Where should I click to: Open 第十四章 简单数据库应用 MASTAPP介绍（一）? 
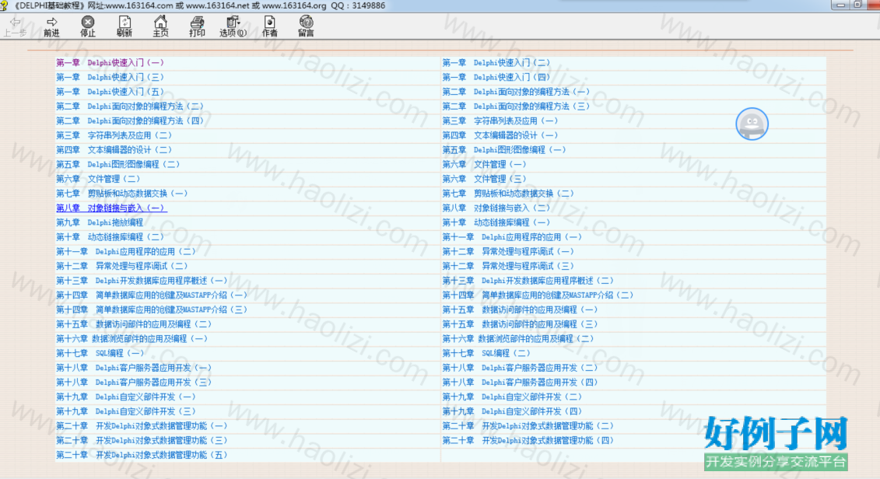(152, 295)
